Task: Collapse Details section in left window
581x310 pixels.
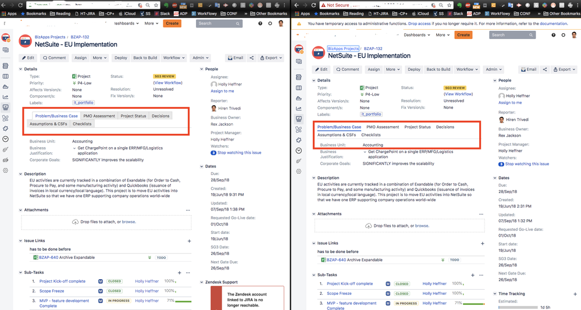Action: click(21, 69)
